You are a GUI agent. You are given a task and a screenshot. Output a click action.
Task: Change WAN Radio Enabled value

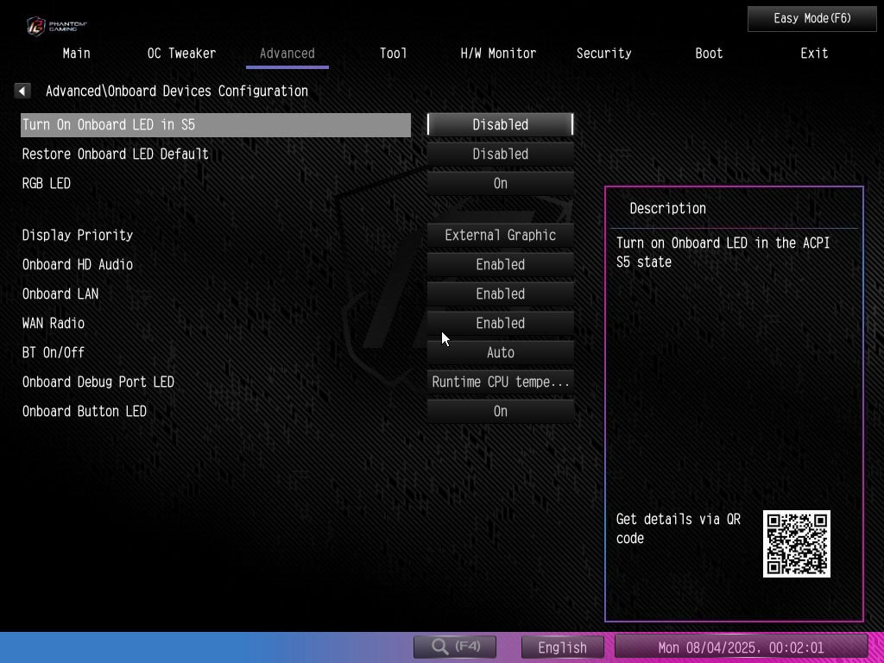500,323
